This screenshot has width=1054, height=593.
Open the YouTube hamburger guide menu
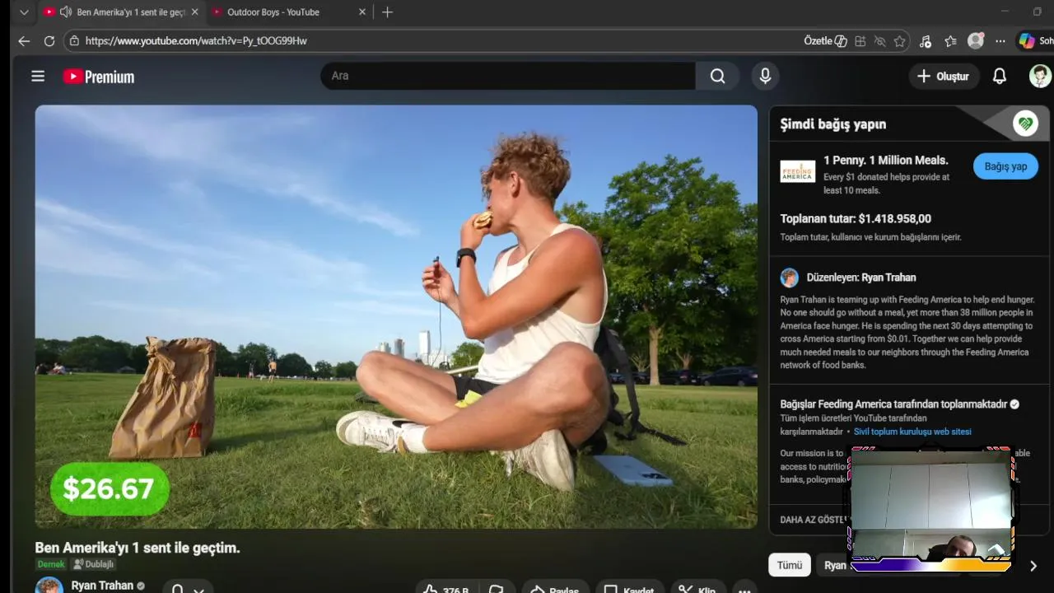[38, 76]
